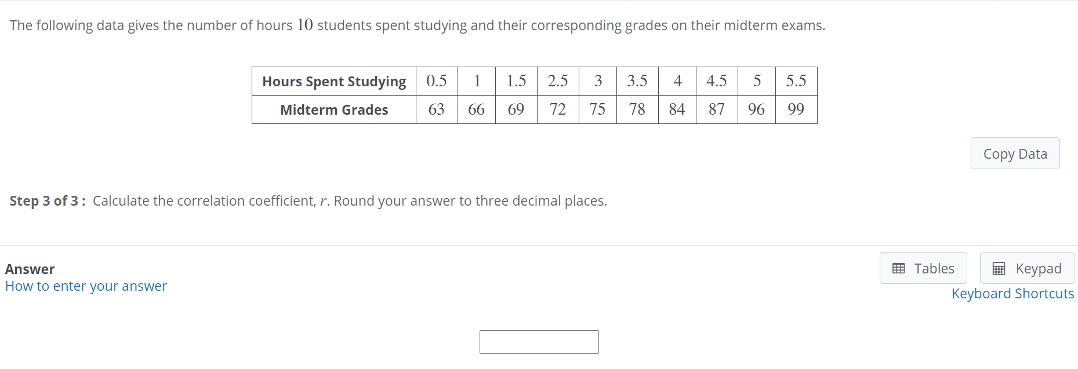The height and width of the screenshot is (369, 1078).
Task: Follow the Keyboard Shortcuts link
Action: click(1013, 294)
